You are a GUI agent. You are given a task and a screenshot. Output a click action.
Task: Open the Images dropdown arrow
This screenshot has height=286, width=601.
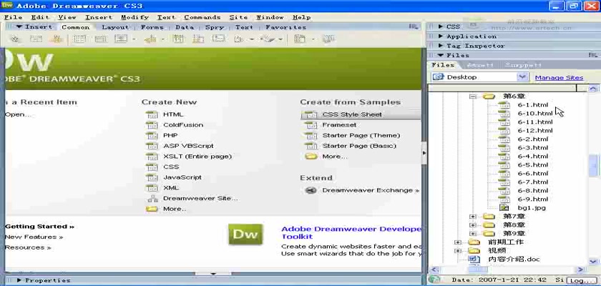[133, 39]
